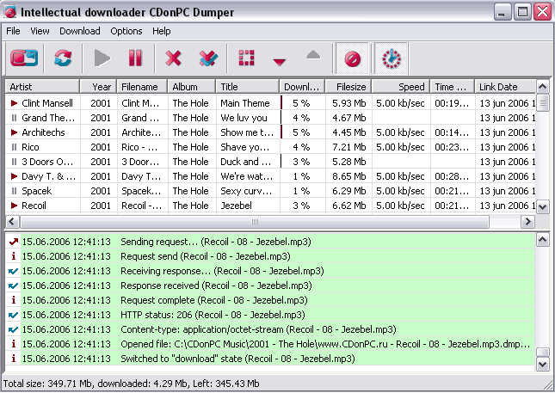Click the 3 % progress of 3 Doors O...

(x=301, y=162)
